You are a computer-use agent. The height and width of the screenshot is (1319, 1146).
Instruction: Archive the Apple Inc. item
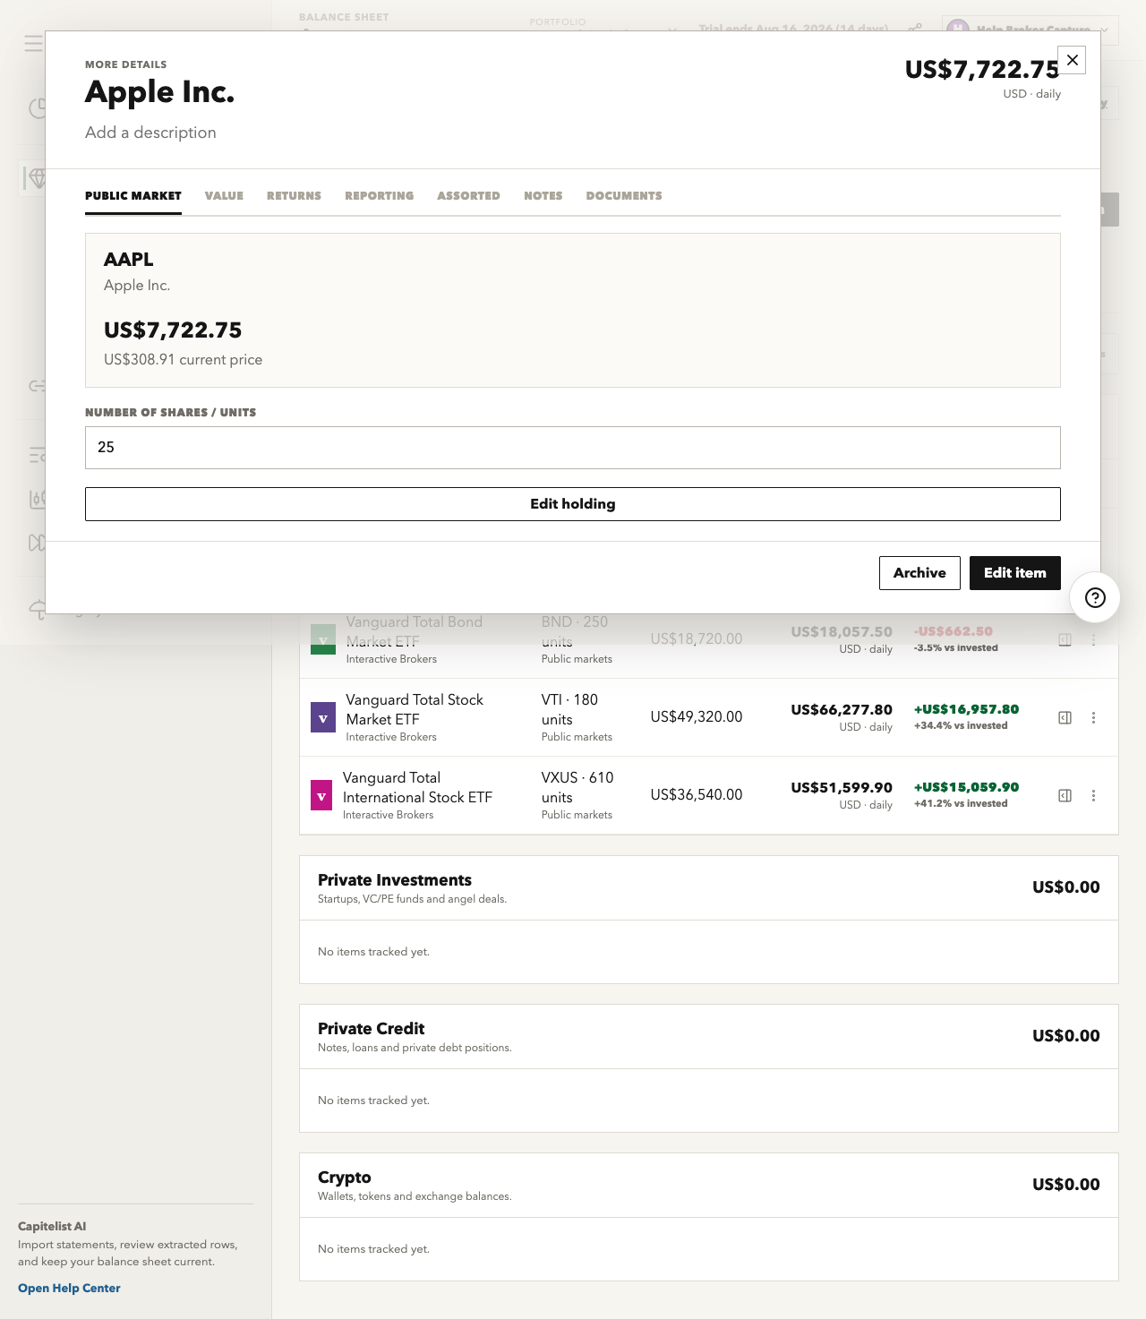pos(919,573)
